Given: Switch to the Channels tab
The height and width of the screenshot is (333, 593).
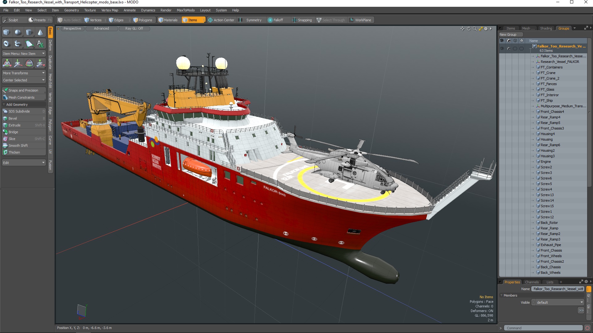Looking at the screenshot, I should [x=532, y=282].
